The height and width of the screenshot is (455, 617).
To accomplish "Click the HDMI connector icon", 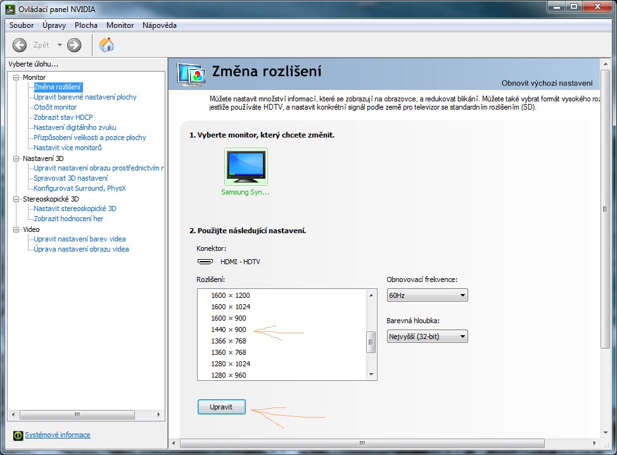I will pos(205,262).
